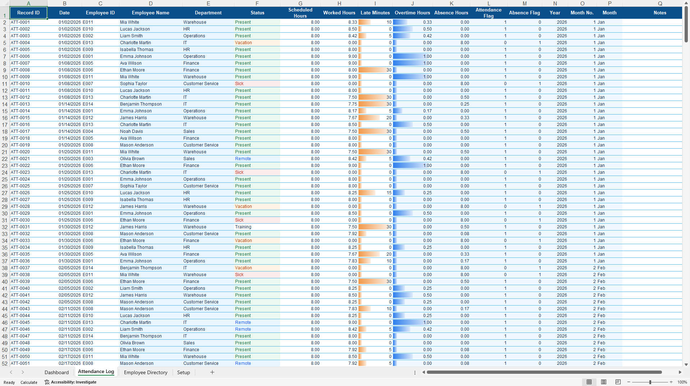Select Benjamin Thompson in row ATT-0013
Screen dimensions: 690x386
point(151,104)
